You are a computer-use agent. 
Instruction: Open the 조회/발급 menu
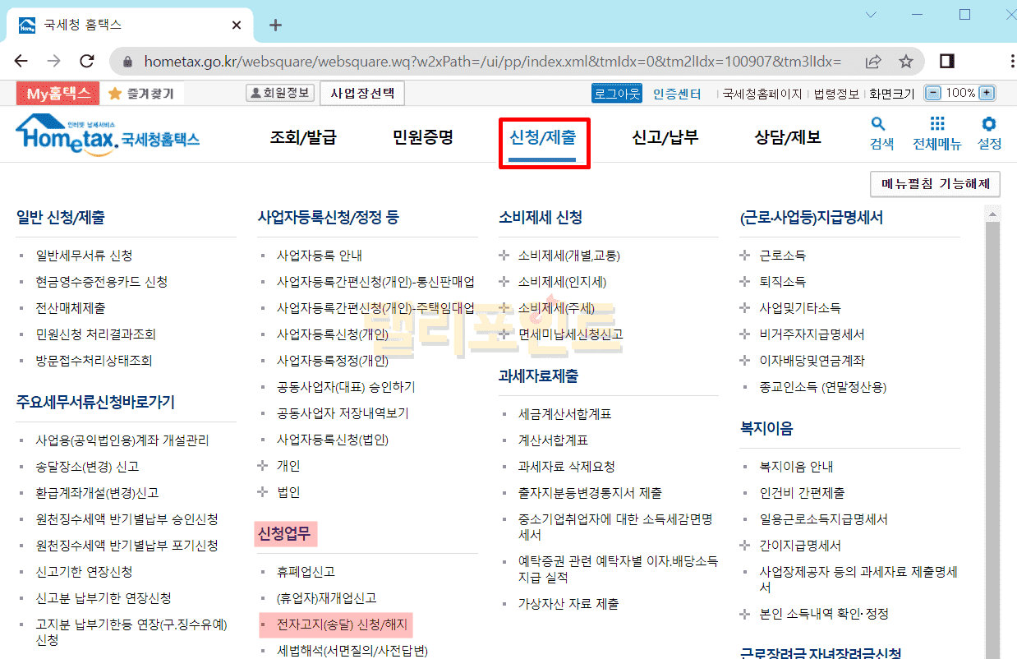click(x=303, y=137)
